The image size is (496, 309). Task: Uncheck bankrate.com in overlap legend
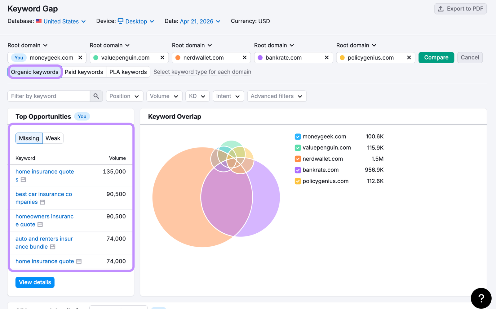(298, 170)
